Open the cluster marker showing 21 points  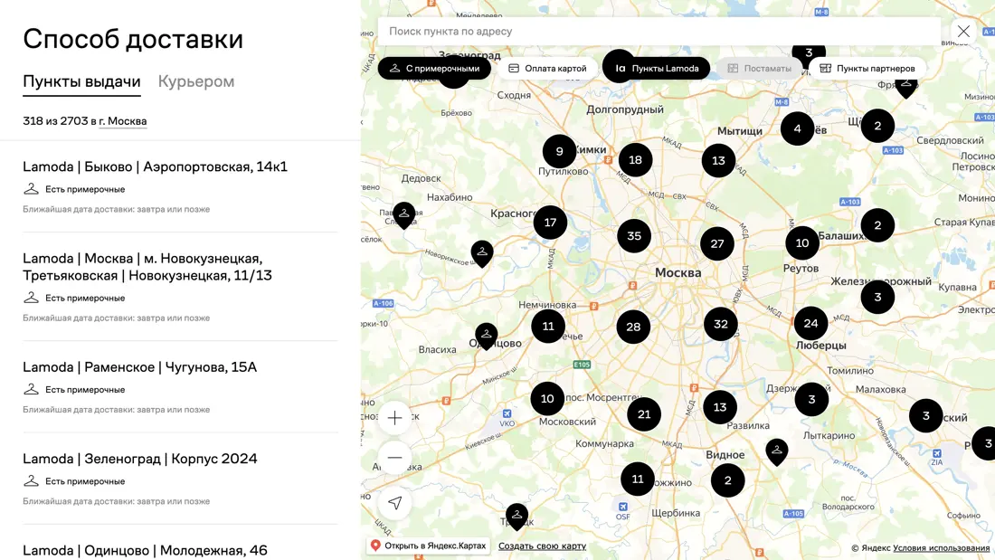(644, 414)
